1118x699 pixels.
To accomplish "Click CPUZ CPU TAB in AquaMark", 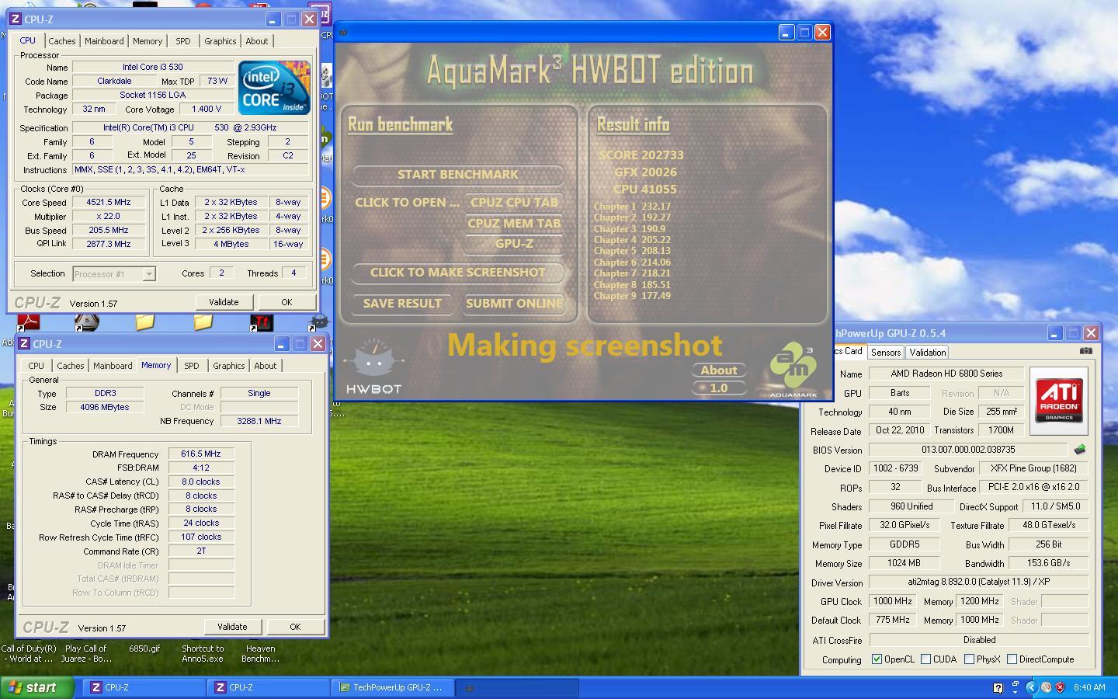I will tap(514, 203).
